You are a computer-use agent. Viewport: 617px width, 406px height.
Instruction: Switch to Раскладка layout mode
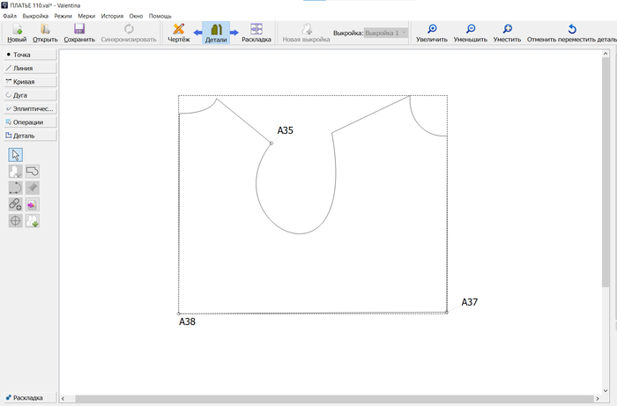tap(256, 29)
